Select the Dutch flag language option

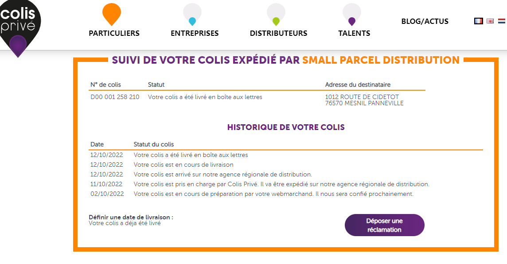tap(502, 21)
